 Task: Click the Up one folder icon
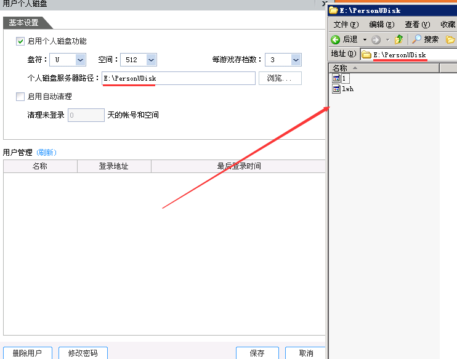[x=399, y=39]
